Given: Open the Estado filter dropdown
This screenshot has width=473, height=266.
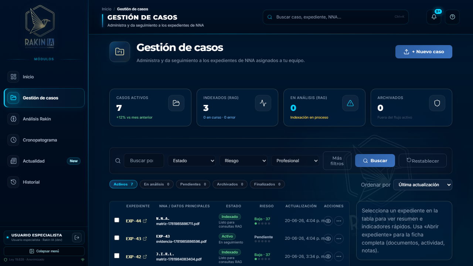Looking at the screenshot, I should (x=192, y=161).
